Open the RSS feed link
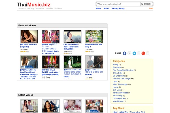 (151, 8)
